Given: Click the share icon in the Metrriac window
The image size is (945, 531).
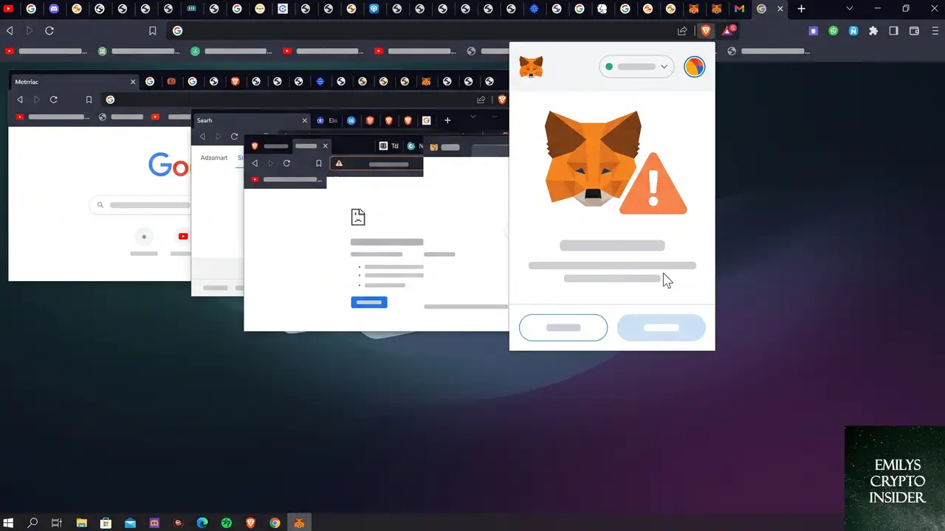Looking at the screenshot, I should click(x=481, y=100).
